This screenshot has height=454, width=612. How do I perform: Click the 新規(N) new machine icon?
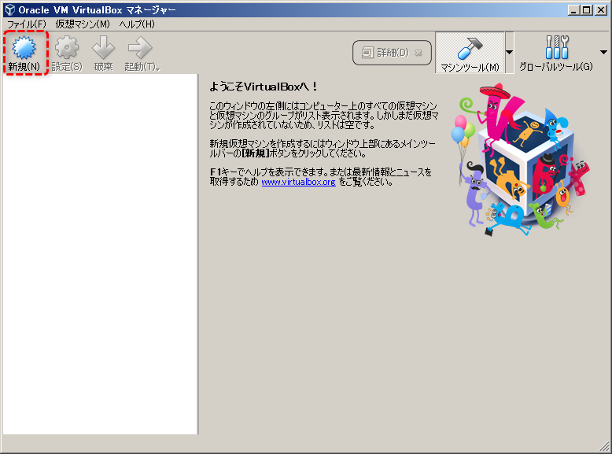click(24, 48)
